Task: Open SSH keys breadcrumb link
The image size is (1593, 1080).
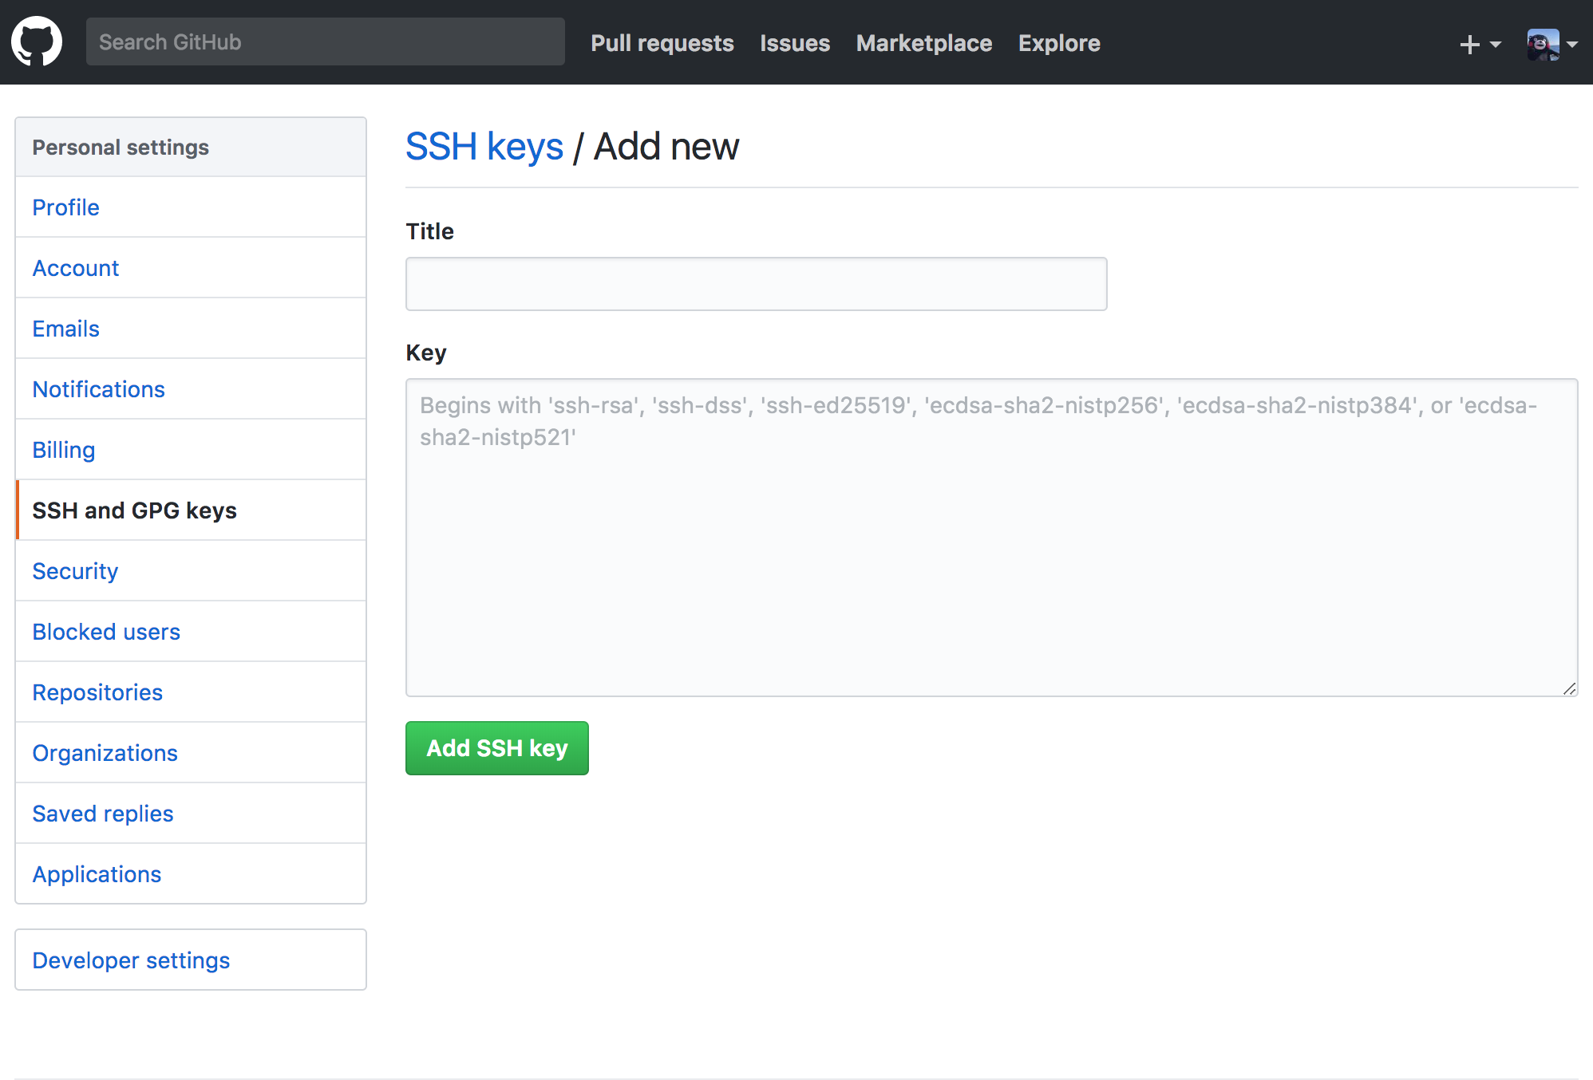Action: 482,146
